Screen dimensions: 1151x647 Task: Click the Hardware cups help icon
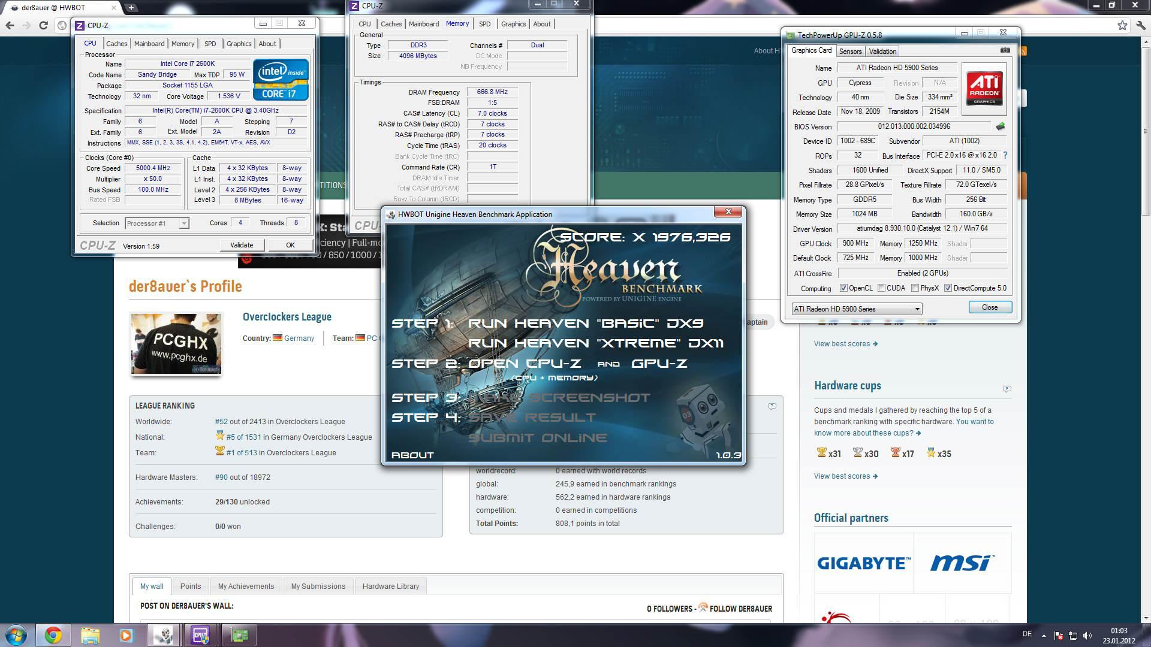coord(1007,389)
